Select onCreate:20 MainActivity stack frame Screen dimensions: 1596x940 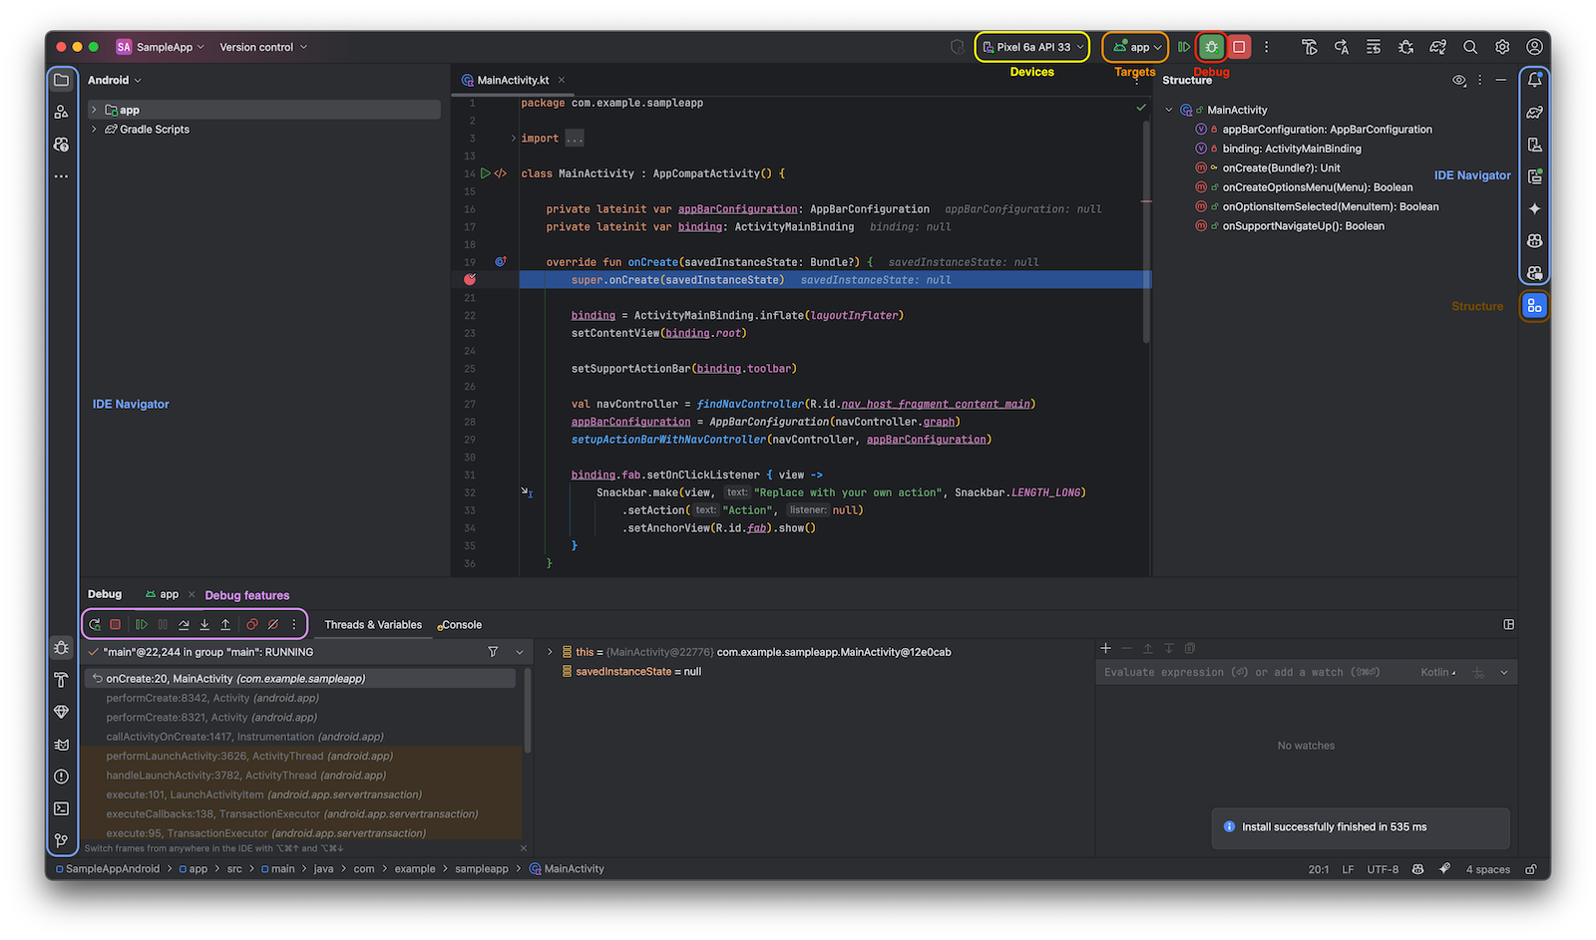click(x=300, y=679)
